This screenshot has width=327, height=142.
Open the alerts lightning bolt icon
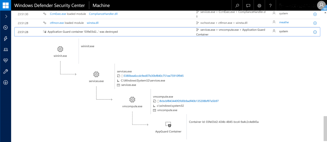tap(6, 38)
